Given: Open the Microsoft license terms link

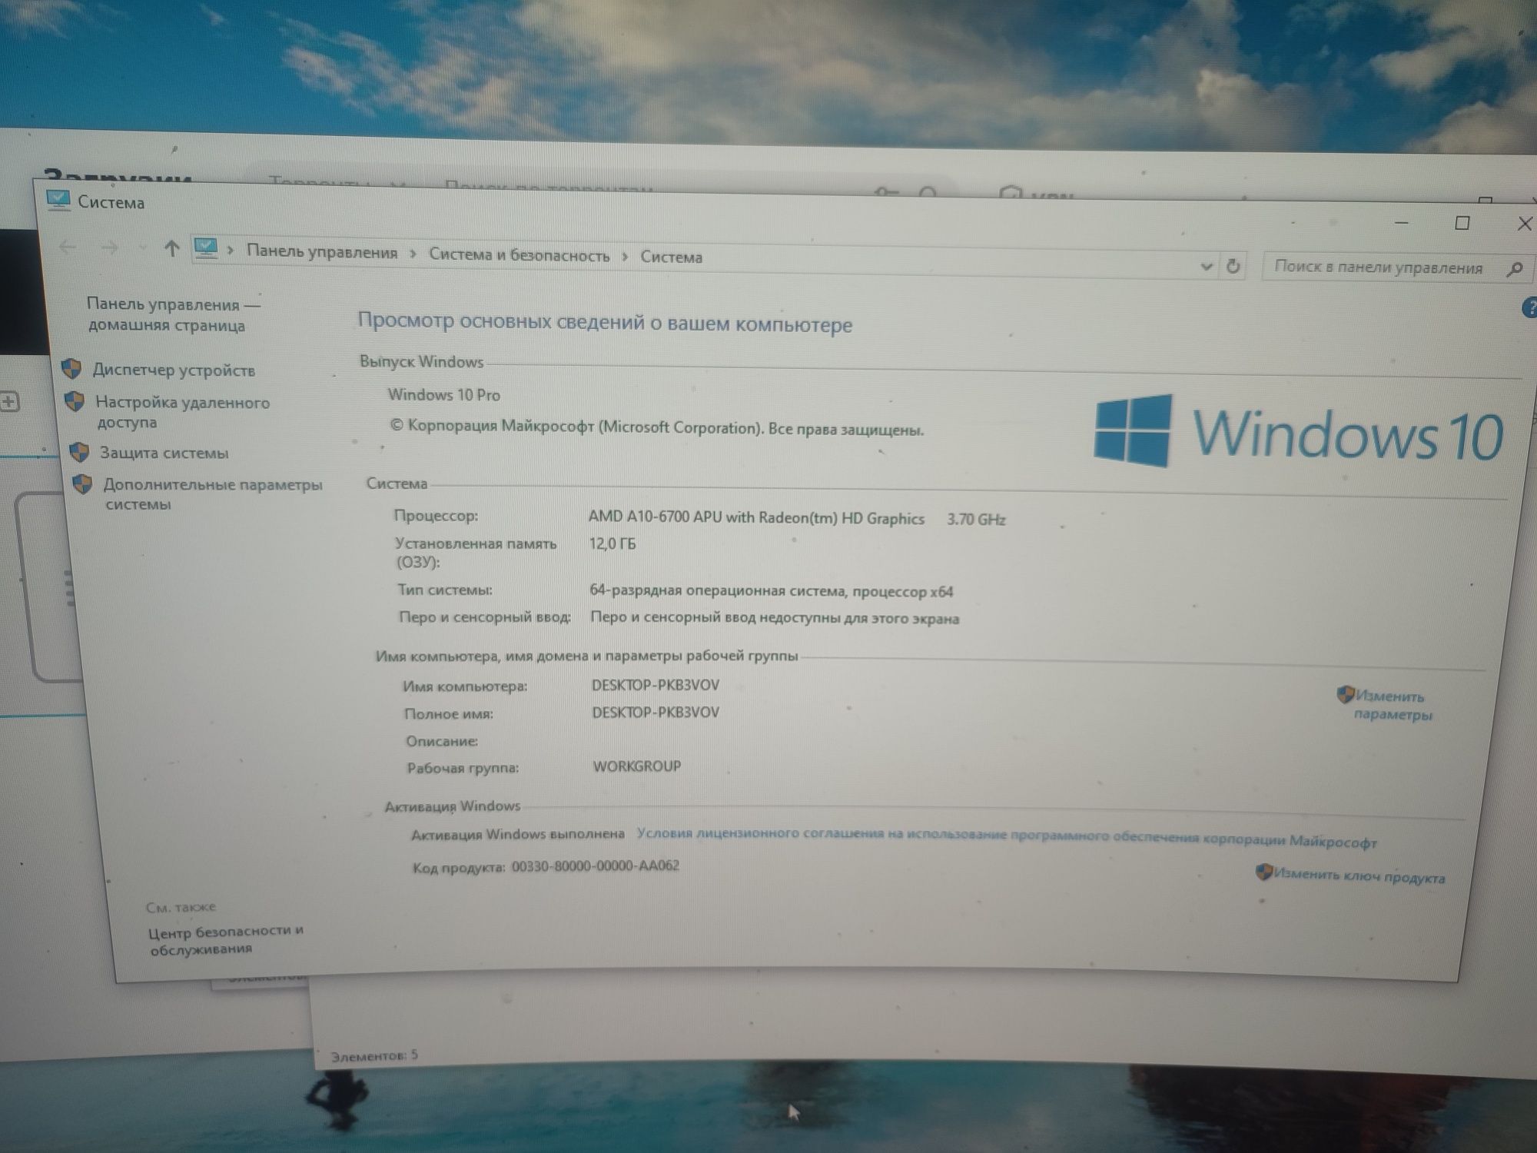Looking at the screenshot, I should (x=1007, y=838).
